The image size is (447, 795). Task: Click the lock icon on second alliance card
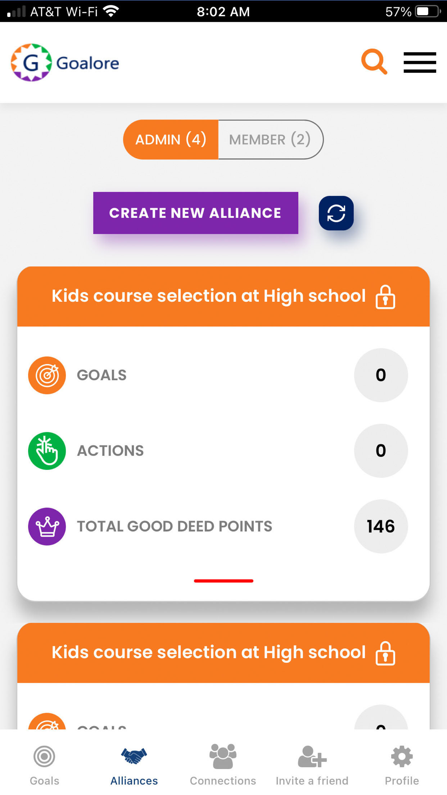click(385, 653)
